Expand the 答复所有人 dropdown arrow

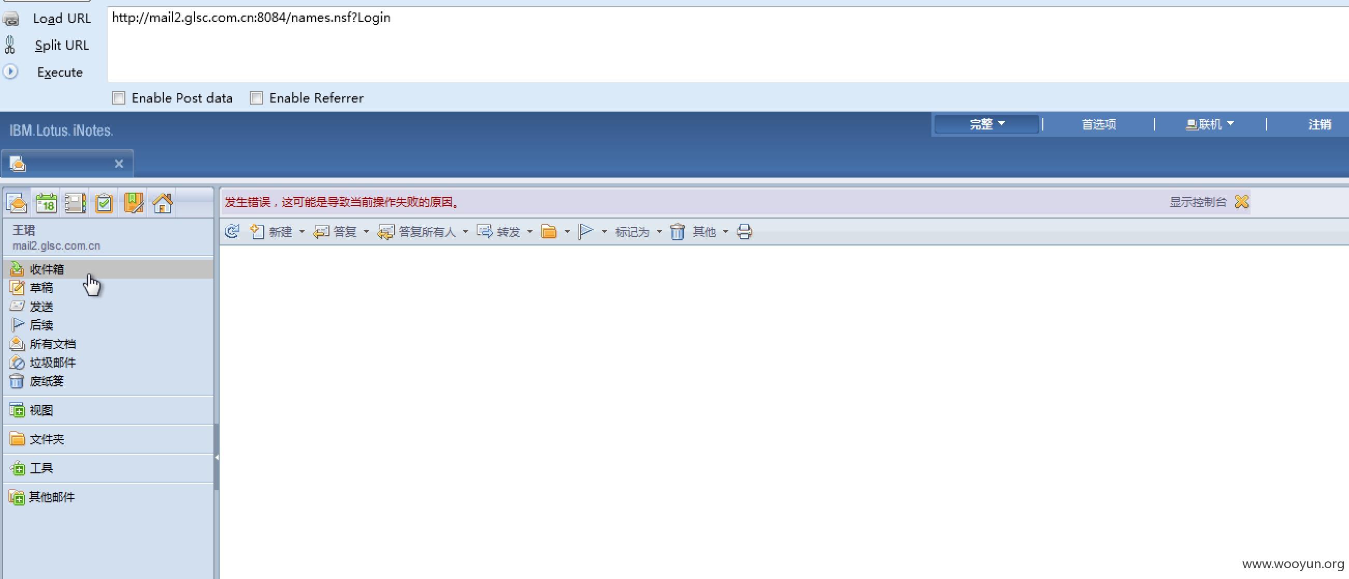(x=466, y=232)
